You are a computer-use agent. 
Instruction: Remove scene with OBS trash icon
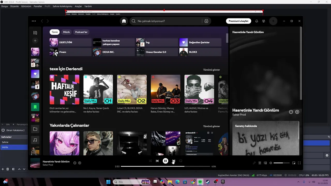point(8,169)
